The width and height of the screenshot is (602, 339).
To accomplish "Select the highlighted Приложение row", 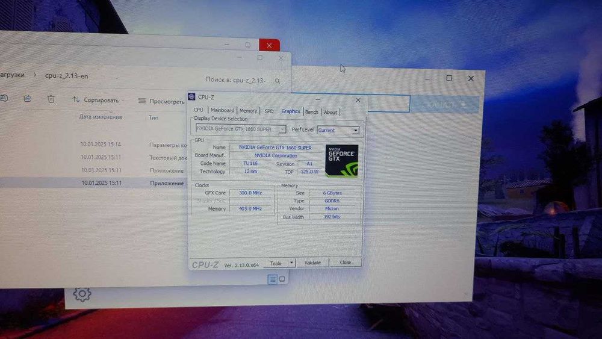I will (x=94, y=183).
